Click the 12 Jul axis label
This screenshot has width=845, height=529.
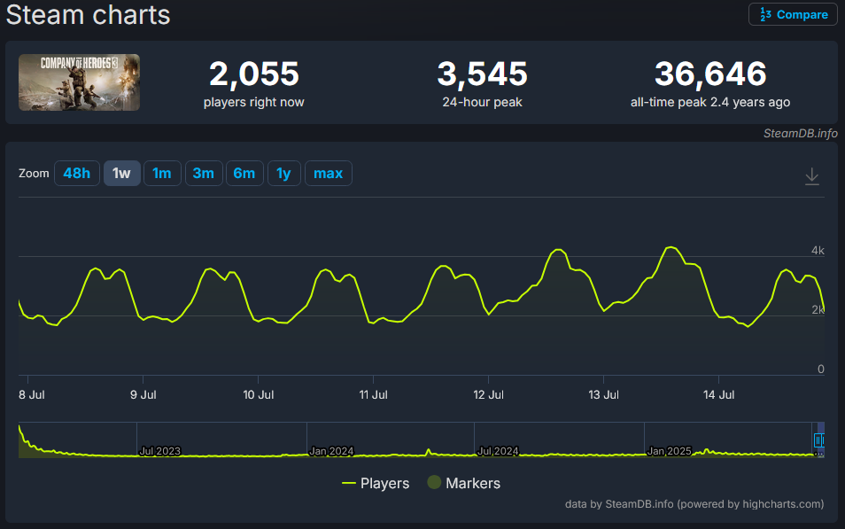[x=488, y=394]
